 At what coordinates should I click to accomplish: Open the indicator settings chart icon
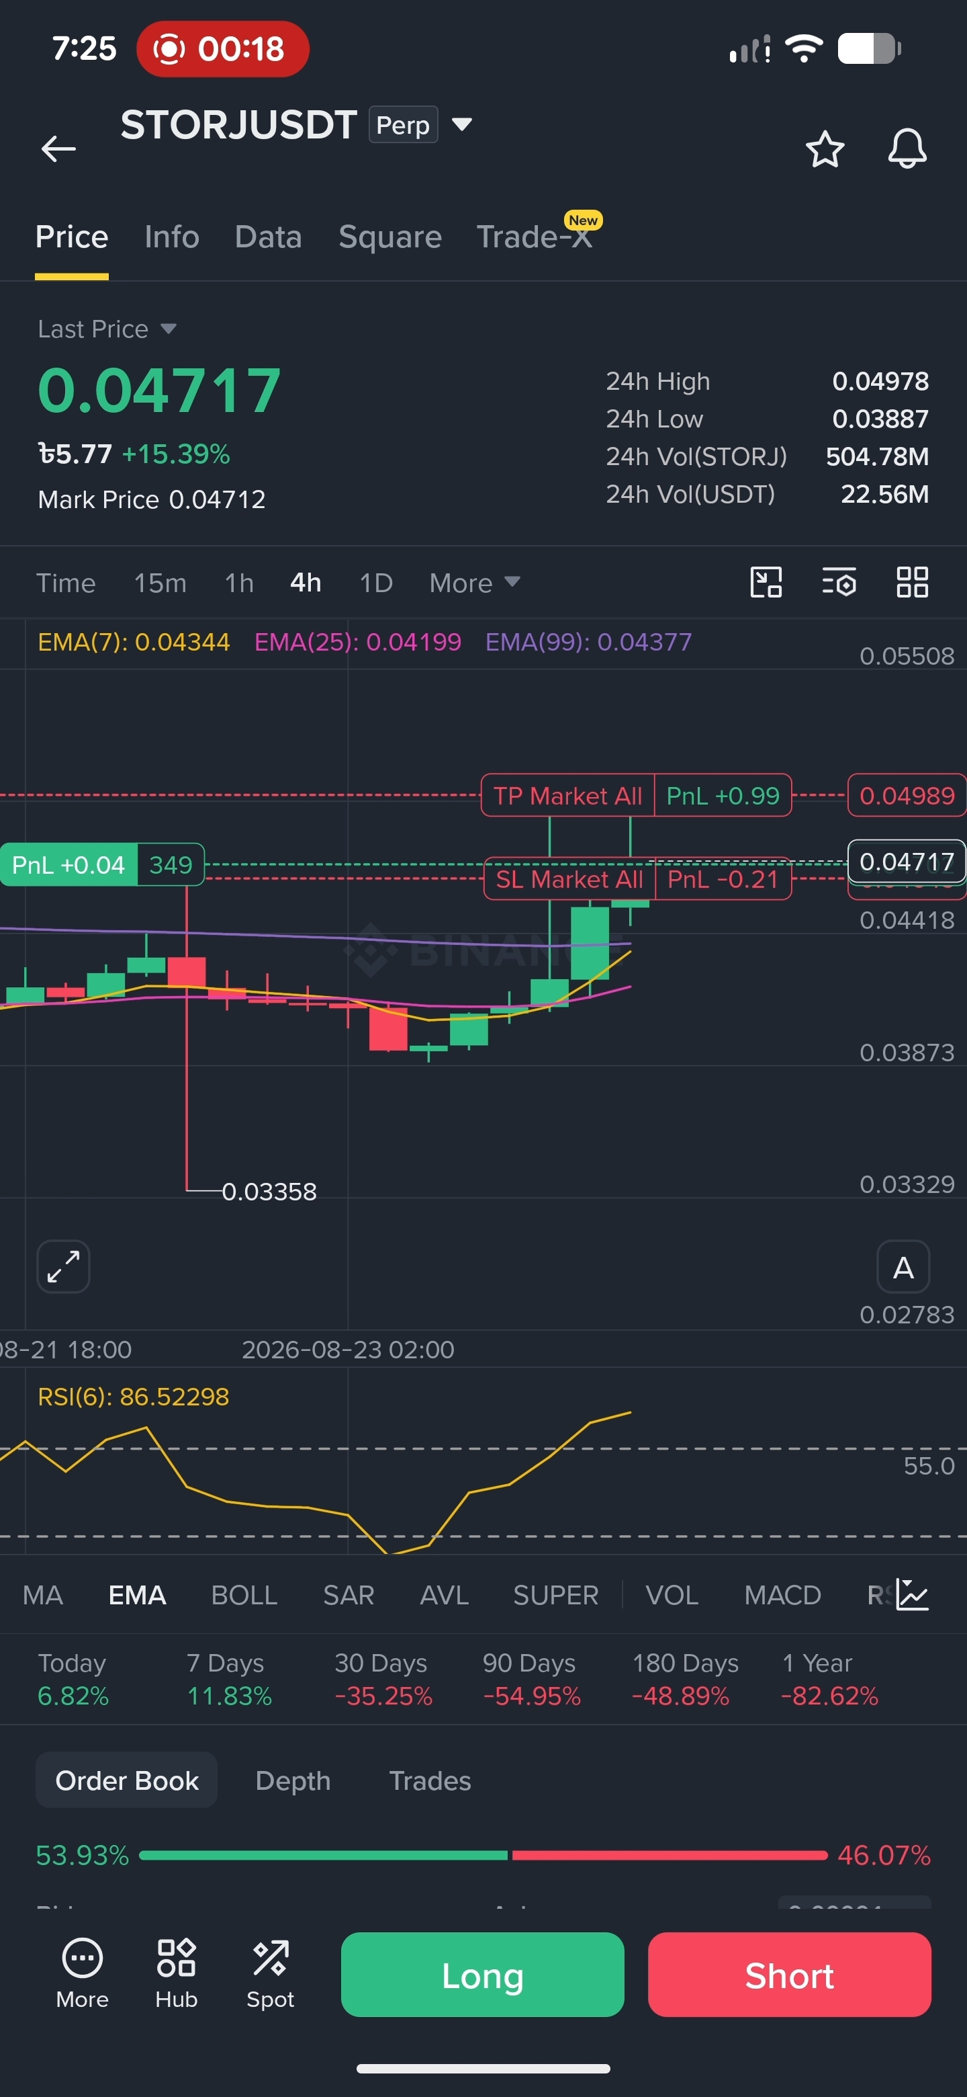912,1595
